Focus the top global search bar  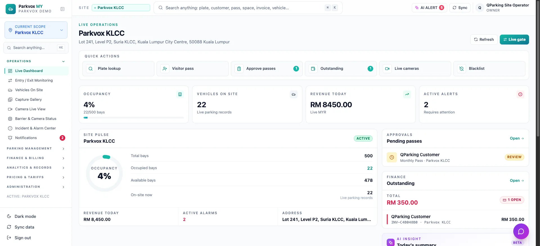coord(248,8)
